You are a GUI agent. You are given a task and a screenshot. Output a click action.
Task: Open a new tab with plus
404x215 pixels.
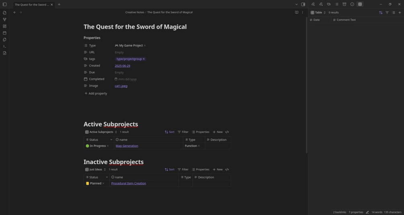pos(59,4)
